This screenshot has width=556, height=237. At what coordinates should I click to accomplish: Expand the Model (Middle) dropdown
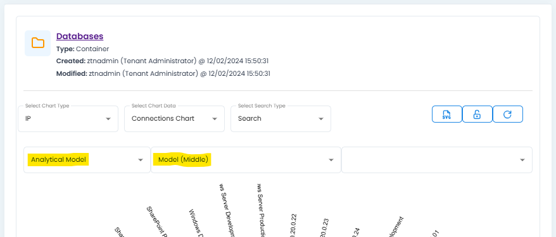pyautogui.click(x=246, y=160)
